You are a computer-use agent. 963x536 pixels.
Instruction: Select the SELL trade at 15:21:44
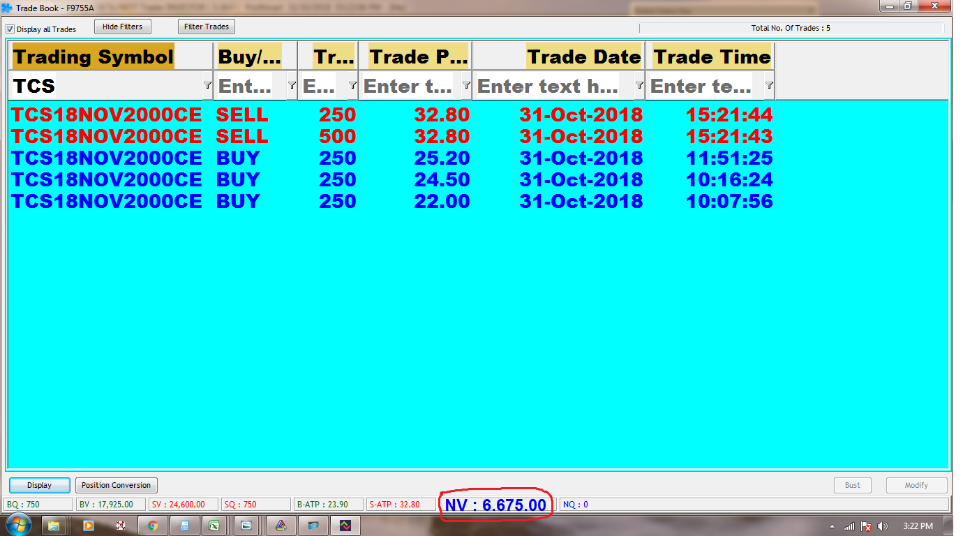(x=392, y=114)
